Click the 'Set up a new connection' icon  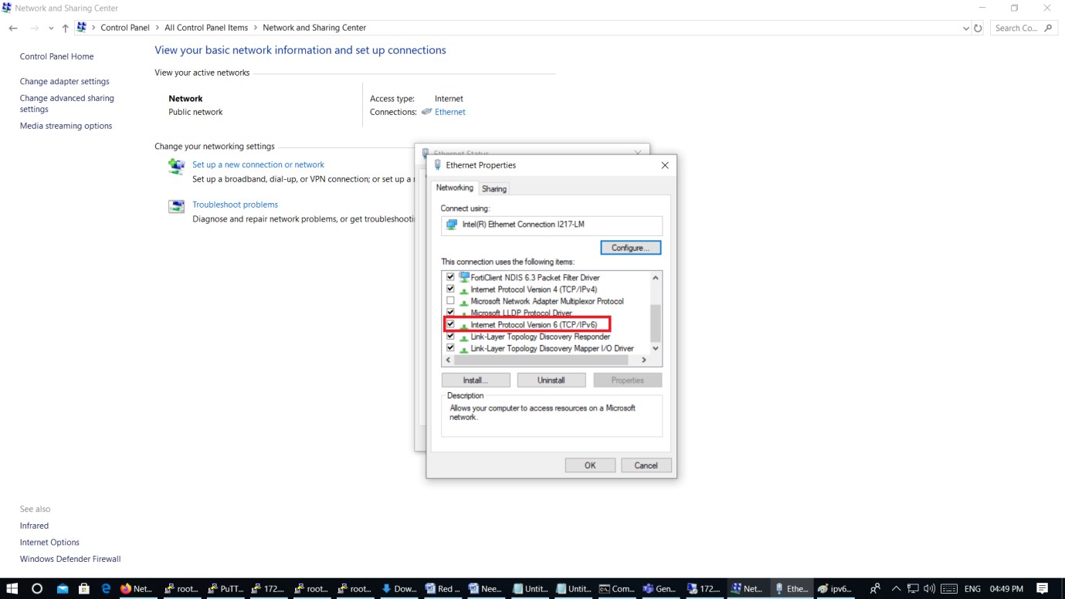click(177, 165)
